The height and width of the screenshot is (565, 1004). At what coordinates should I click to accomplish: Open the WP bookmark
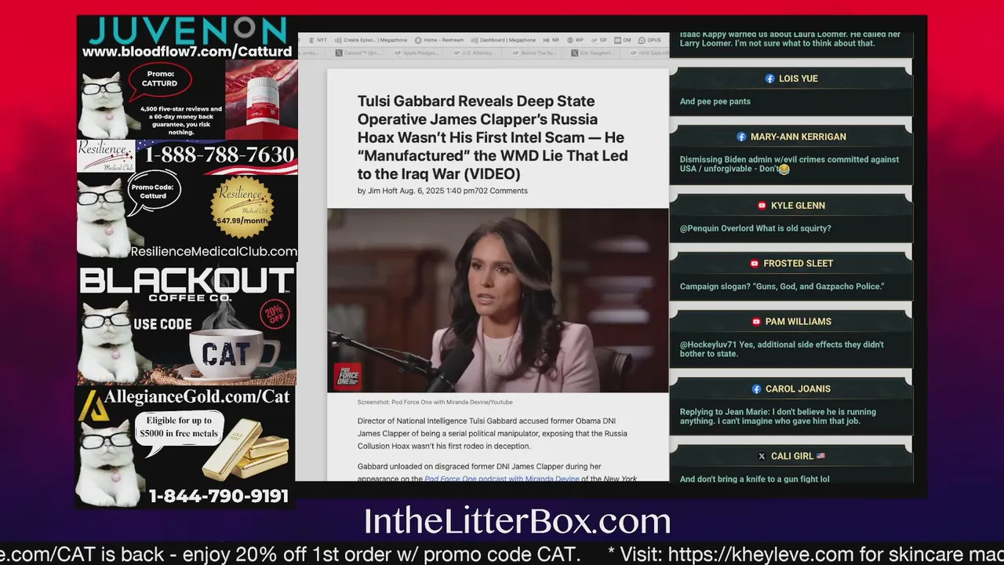(575, 40)
